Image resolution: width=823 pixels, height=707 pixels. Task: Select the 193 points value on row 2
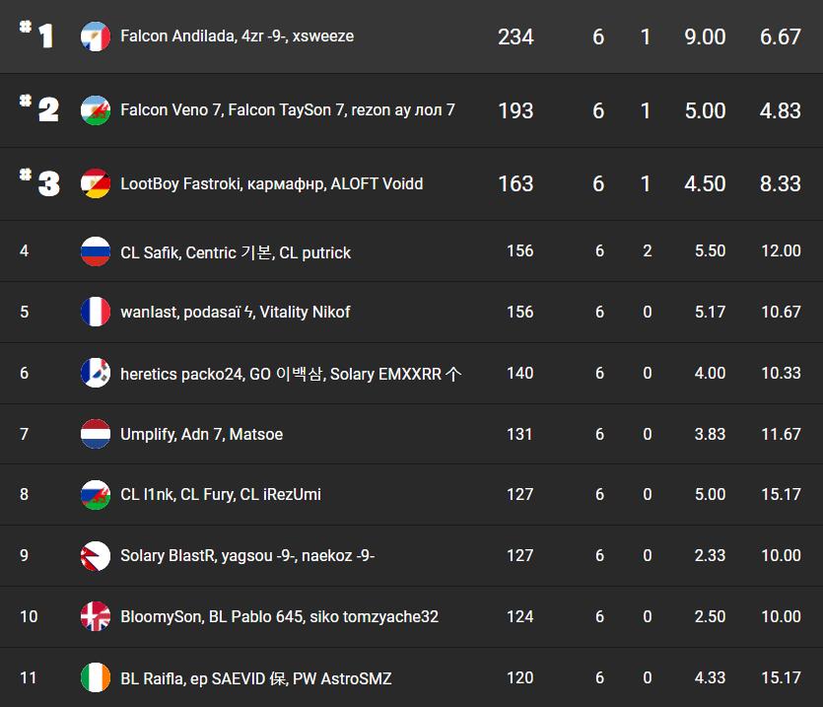[x=515, y=110]
